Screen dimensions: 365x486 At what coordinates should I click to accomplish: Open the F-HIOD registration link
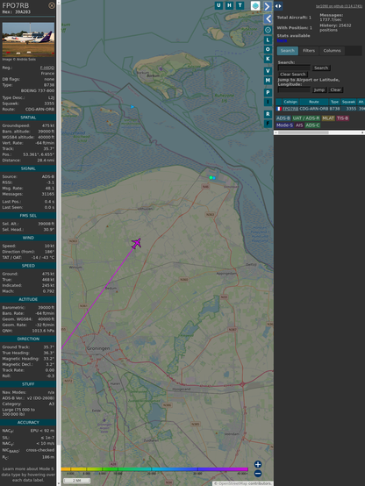47,68
